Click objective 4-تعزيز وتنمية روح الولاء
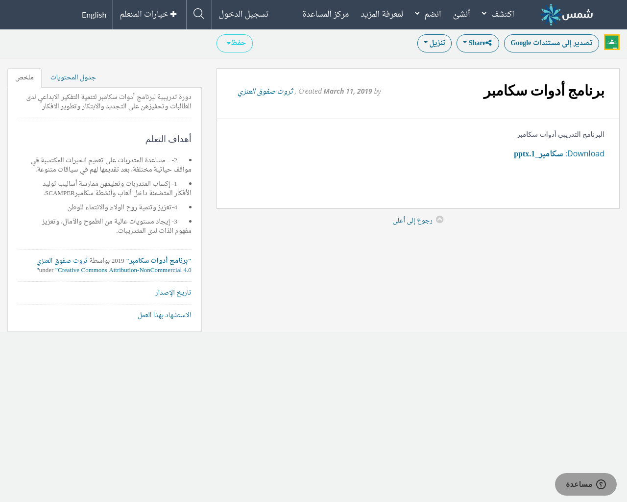The image size is (627, 502). point(122,207)
